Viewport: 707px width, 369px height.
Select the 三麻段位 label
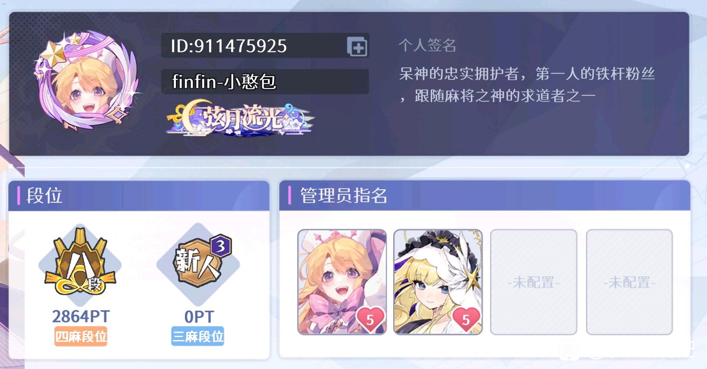tap(197, 336)
